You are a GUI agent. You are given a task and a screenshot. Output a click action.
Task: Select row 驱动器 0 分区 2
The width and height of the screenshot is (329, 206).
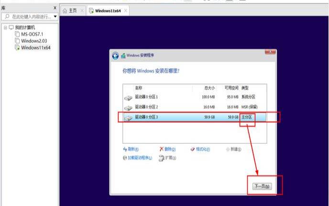(x=195, y=107)
